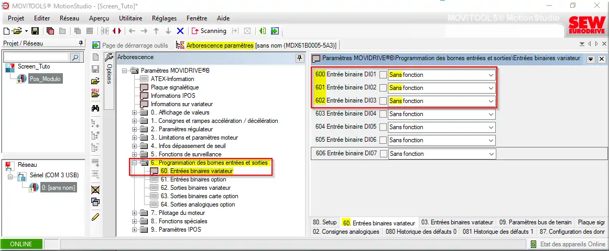Select 'Plaque signalétique' tree item

(175, 87)
